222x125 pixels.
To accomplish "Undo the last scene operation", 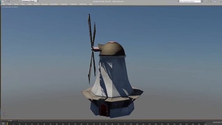I will tap(11, 1).
